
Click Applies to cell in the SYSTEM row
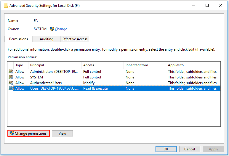(x=192, y=77)
